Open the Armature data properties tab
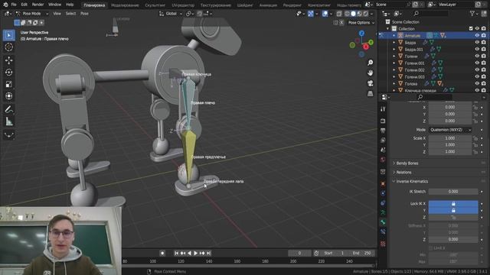Image resolution: width=490 pixels, height=275 pixels. pyautogui.click(x=383, y=212)
